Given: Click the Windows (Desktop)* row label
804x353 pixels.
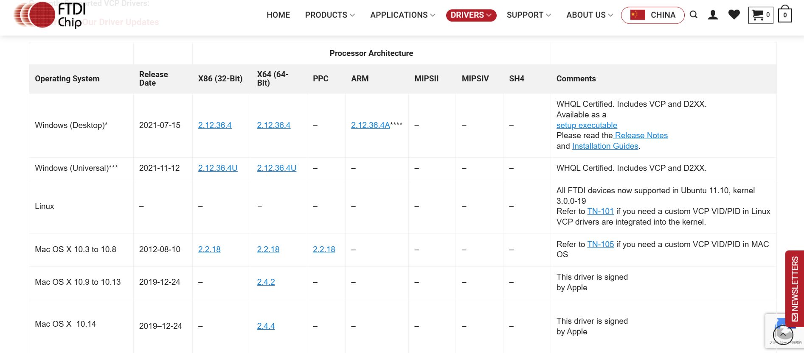Looking at the screenshot, I should click(71, 125).
